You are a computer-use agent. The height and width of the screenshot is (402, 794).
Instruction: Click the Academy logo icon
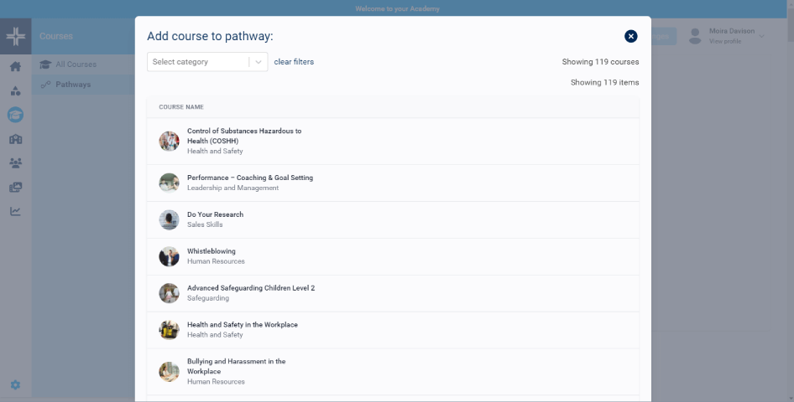(x=15, y=36)
